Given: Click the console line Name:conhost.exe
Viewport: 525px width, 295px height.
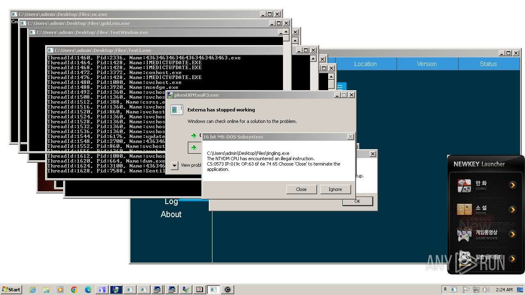Looking at the screenshot, I should pos(114,73).
